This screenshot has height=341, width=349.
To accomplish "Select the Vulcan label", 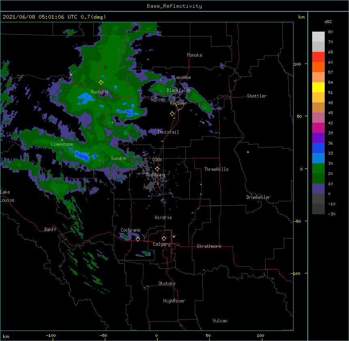I will pyautogui.click(x=220, y=321).
